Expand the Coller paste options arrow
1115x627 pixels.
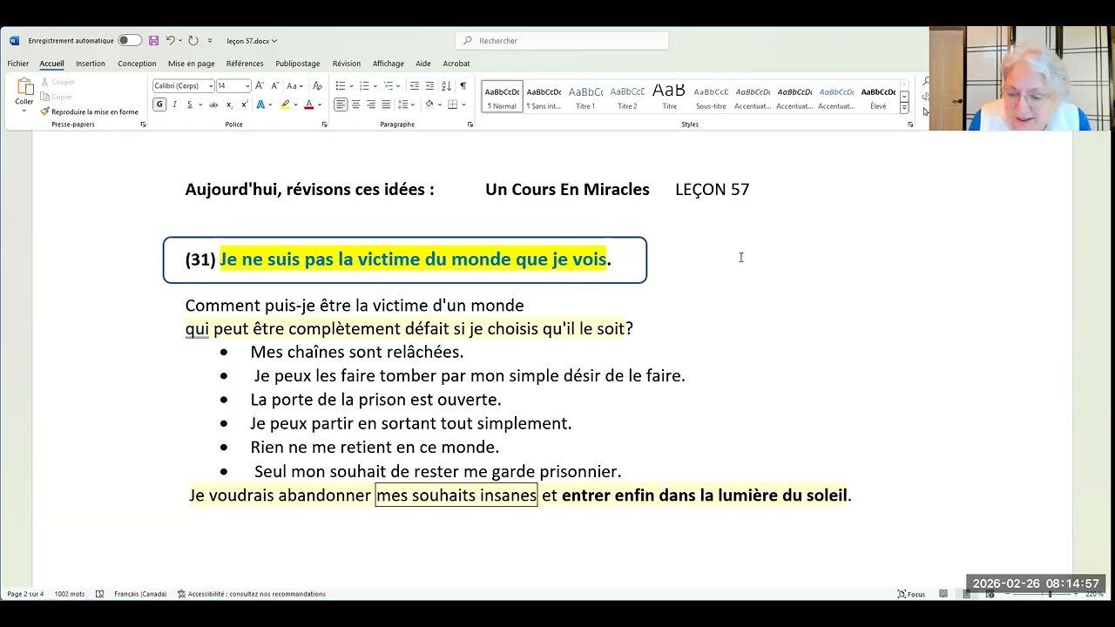[24, 110]
